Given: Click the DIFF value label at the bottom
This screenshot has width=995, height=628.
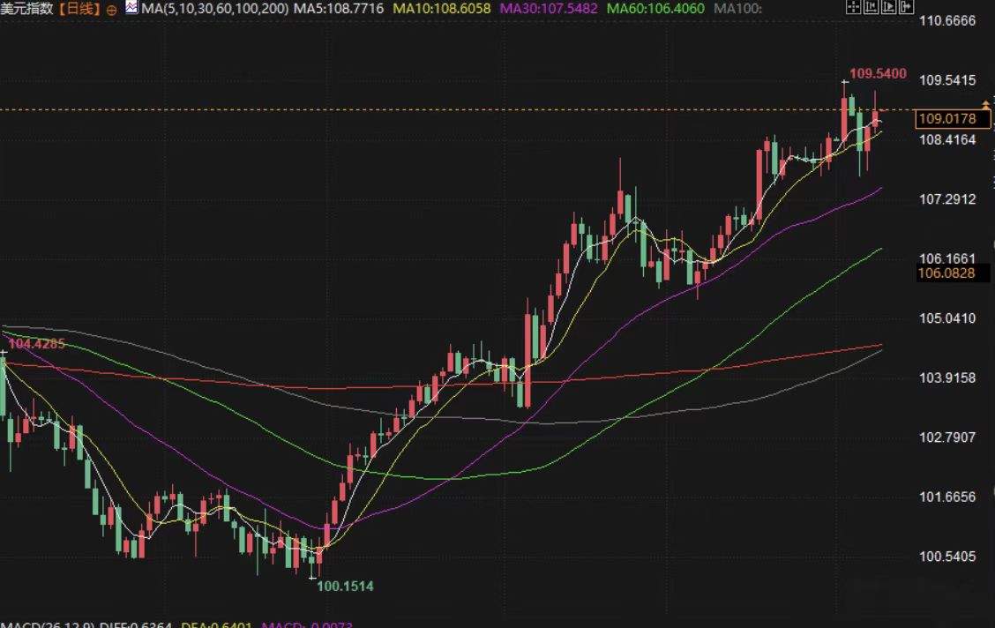Looking at the screenshot, I should tap(136, 624).
